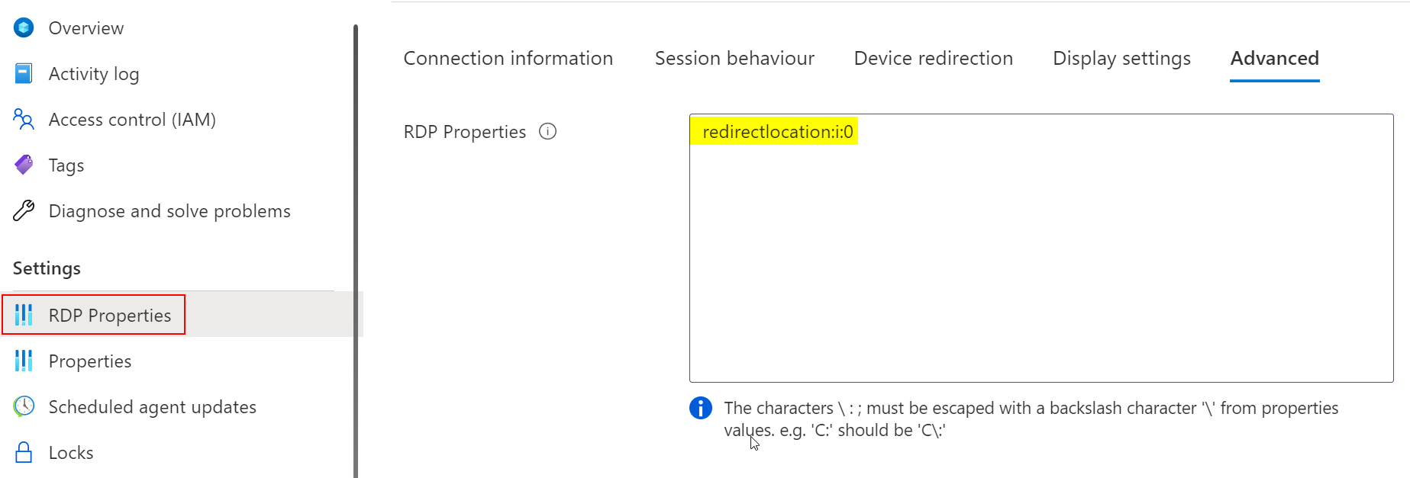The image size is (1410, 478).
Task: Select the Display settings tab
Action: pyautogui.click(x=1121, y=59)
